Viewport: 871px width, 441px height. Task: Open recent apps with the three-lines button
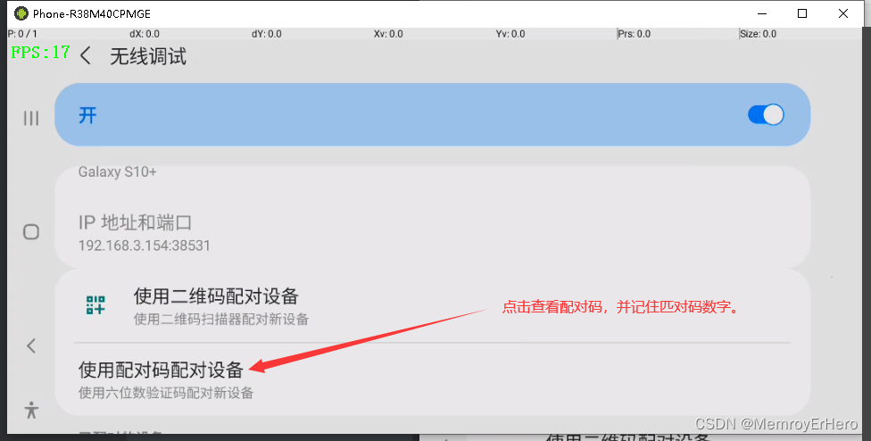point(31,119)
